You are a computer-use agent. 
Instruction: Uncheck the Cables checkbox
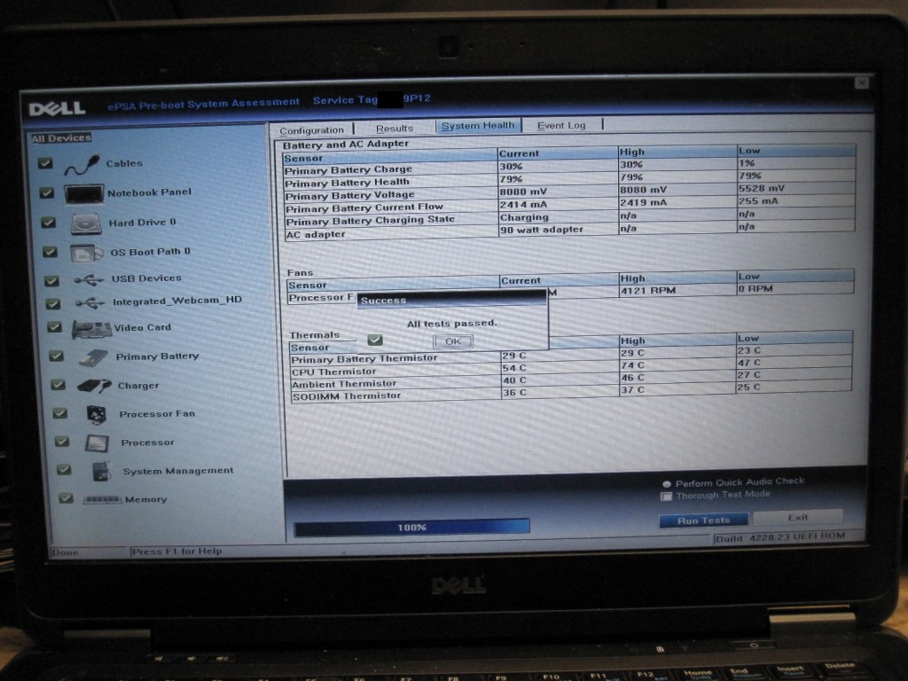[x=45, y=163]
